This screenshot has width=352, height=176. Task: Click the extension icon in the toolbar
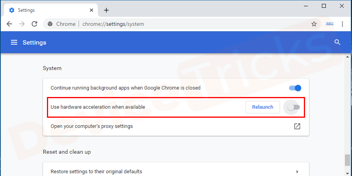[x=330, y=24]
